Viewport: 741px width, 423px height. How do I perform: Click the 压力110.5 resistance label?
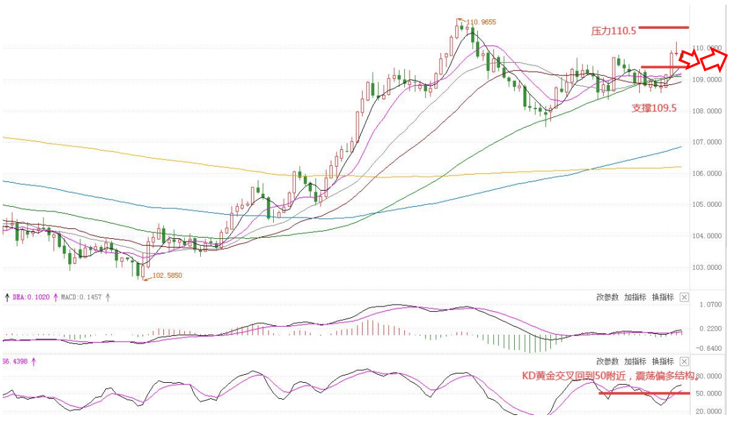613,31
